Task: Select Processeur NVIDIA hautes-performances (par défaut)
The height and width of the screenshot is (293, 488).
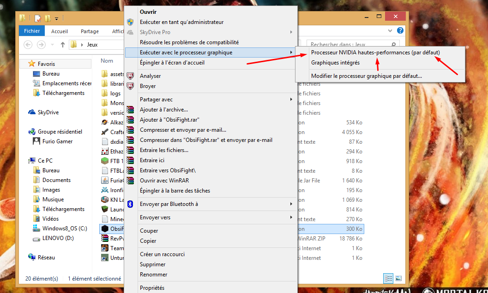Action: (376, 53)
